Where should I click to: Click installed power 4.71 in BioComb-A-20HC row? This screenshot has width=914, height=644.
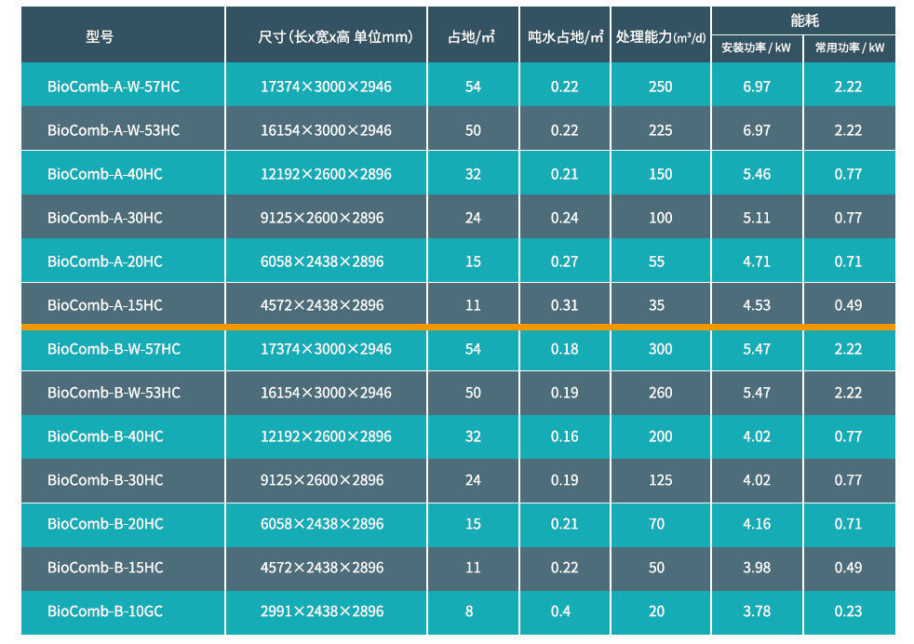(x=757, y=262)
